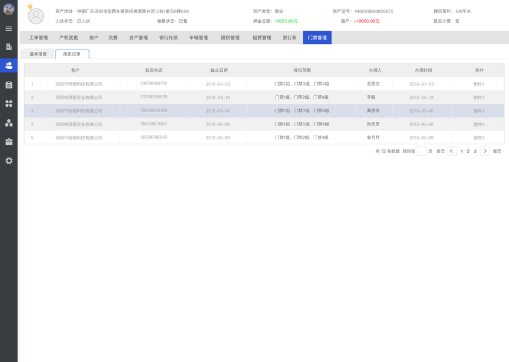The height and width of the screenshot is (362, 509).
Task: Select page 1 in pagination
Action: click(x=461, y=151)
